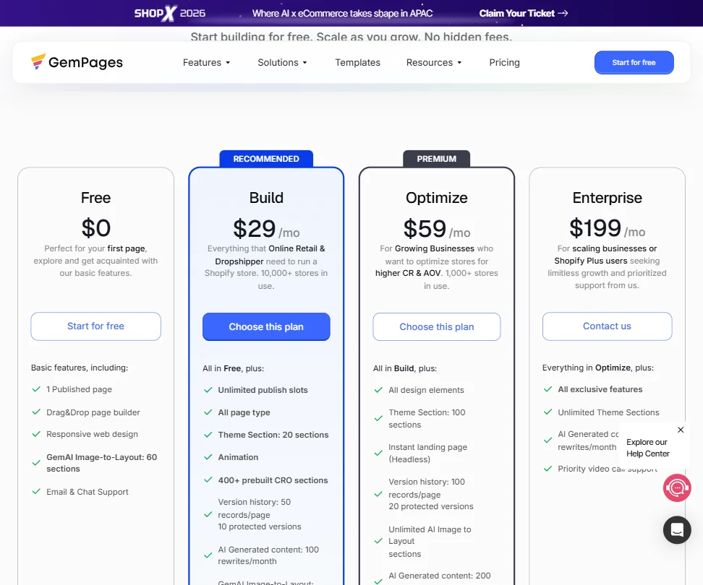703x585 pixels.
Task: Click the checkmark beside Priority video call support
Action: pos(548,469)
